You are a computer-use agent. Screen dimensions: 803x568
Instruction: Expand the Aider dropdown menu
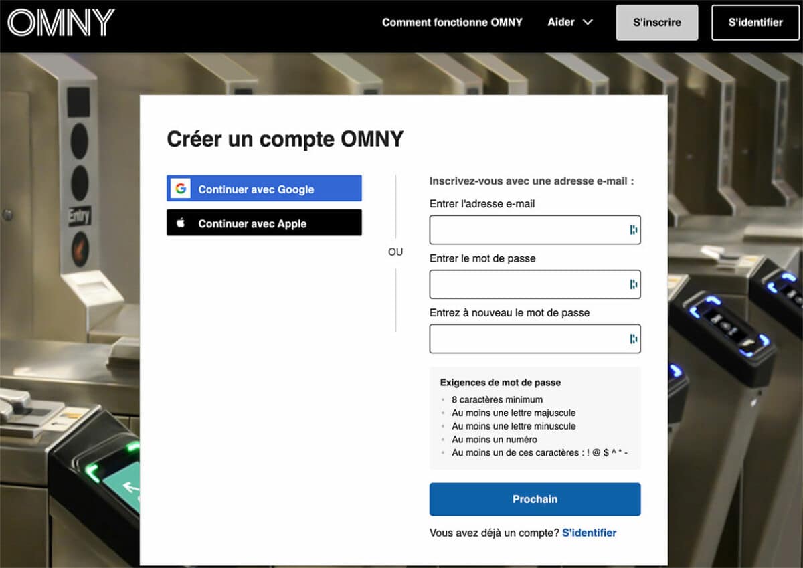pyautogui.click(x=570, y=22)
